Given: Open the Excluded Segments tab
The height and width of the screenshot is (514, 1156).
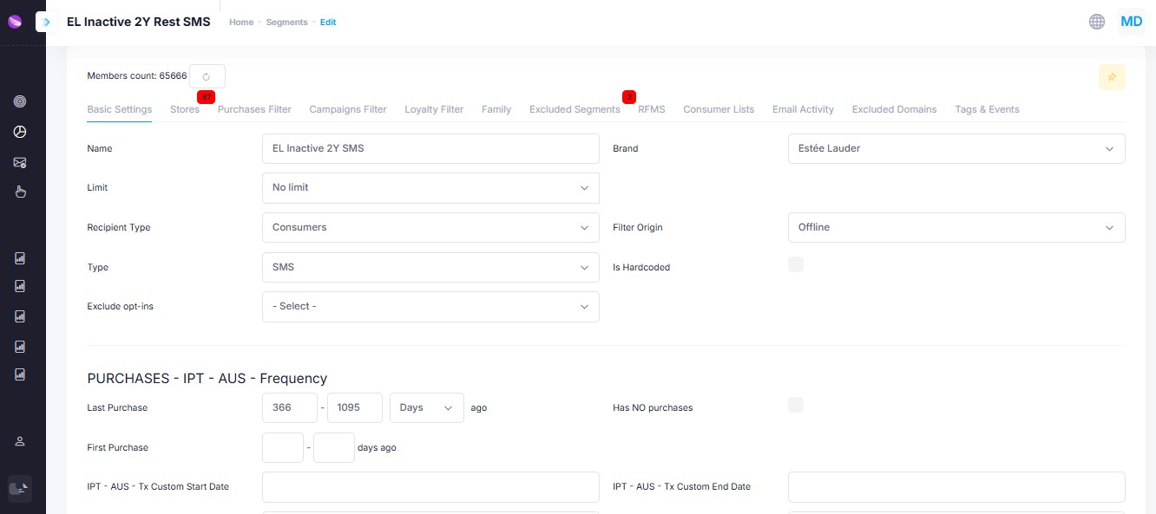Looking at the screenshot, I should point(575,109).
